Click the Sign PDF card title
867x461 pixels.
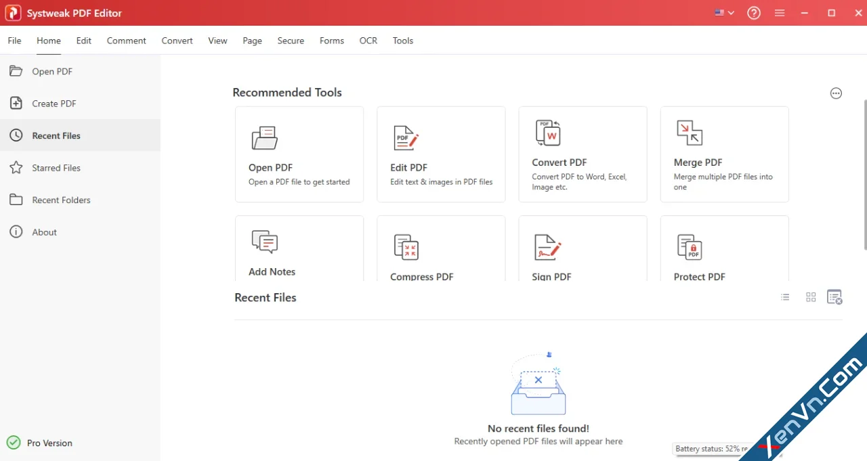coord(551,276)
